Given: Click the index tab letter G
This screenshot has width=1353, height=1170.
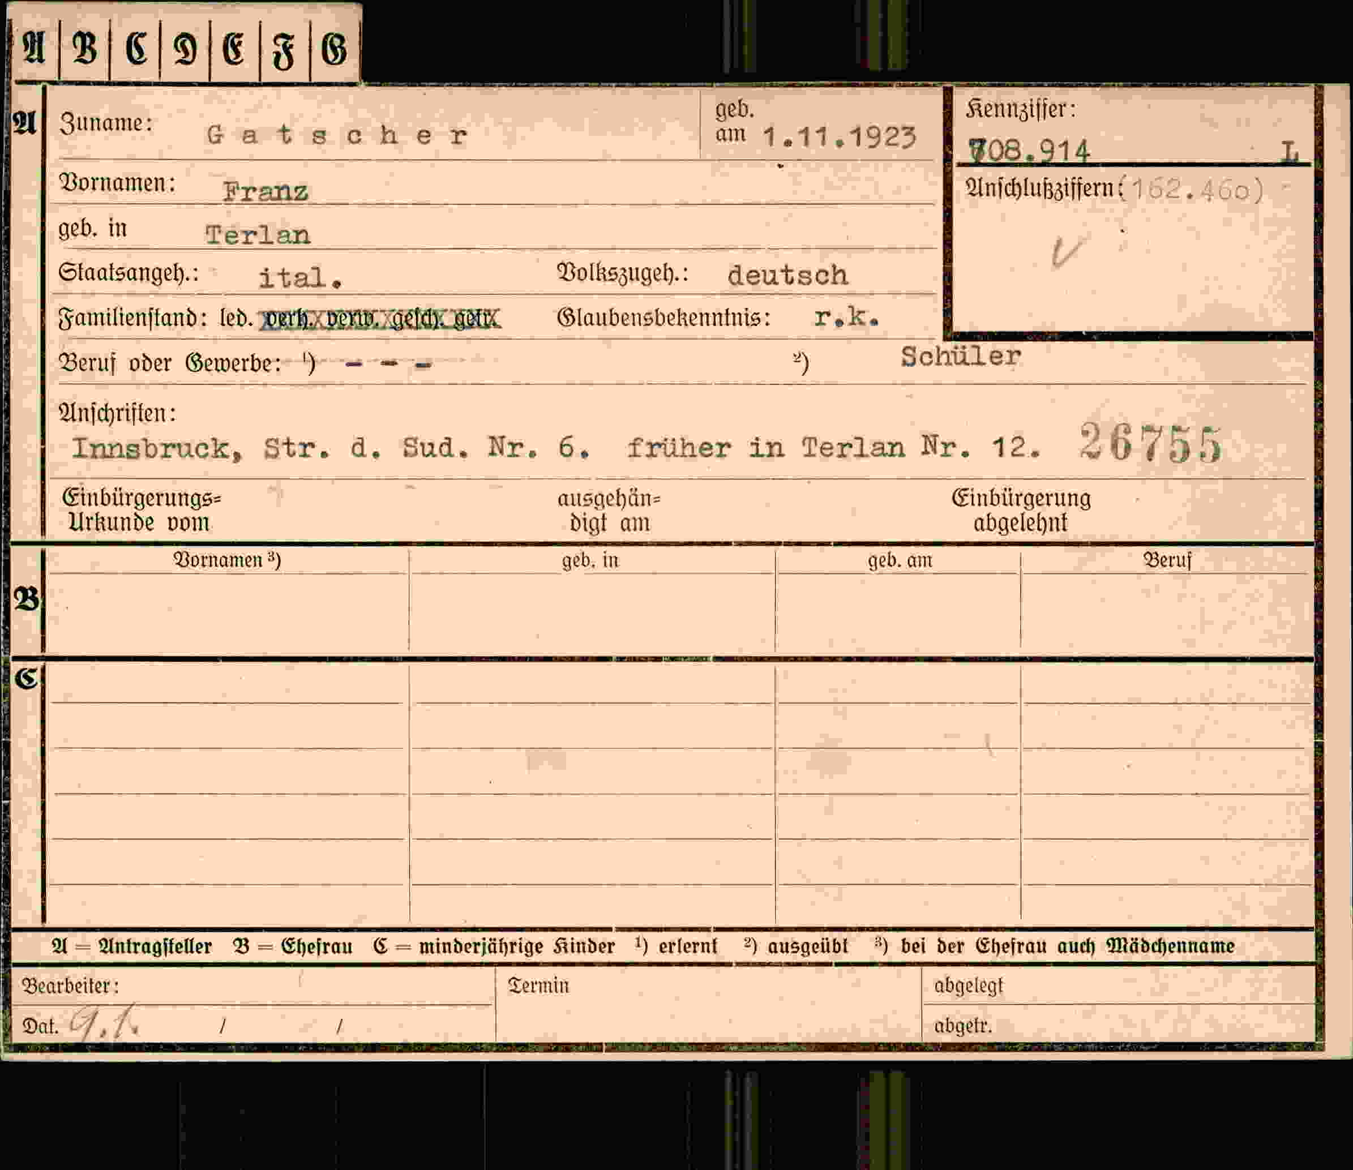Looking at the screenshot, I should [333, 48].
